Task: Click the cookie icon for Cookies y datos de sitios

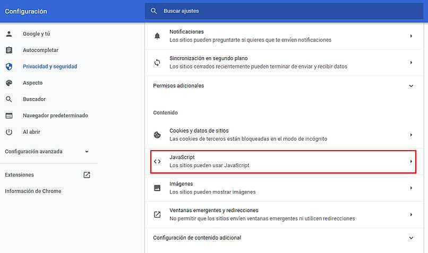Action: [157, 135]
